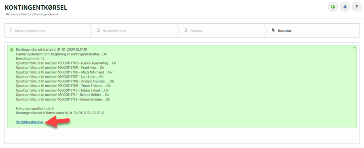Click the 'Kontingentkørsel afsluttet uden fejl' line
Screen dimensions: 364x148
(60, 113)
